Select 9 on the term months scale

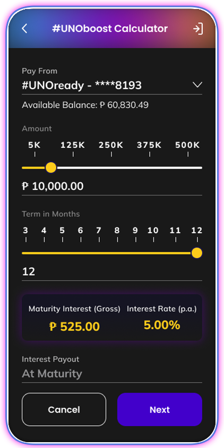(x=135, y=230)
